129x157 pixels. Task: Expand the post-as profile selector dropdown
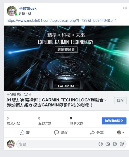point(121,132)
